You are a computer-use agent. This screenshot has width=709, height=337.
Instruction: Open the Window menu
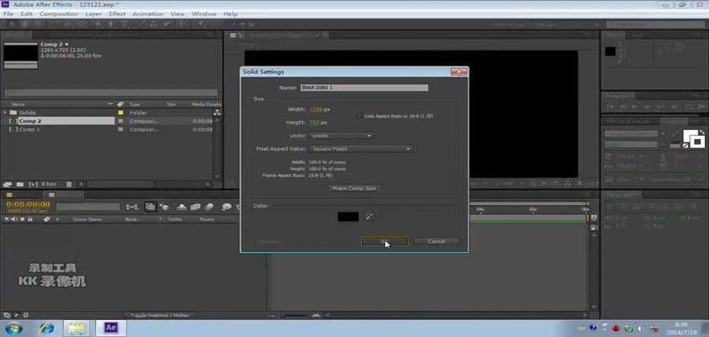204,14
